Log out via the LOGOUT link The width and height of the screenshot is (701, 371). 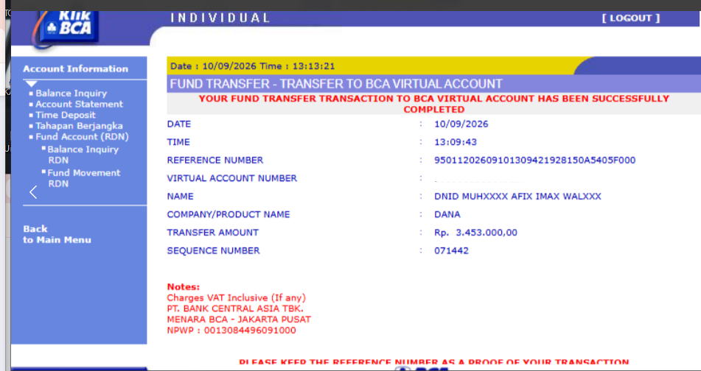coord(630,18)
